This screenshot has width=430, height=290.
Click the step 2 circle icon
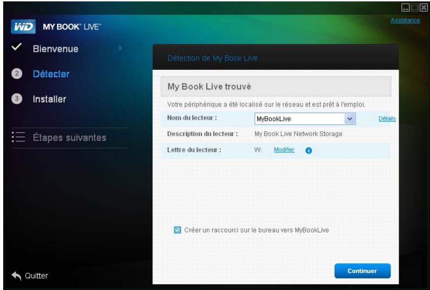pos(17,74)
